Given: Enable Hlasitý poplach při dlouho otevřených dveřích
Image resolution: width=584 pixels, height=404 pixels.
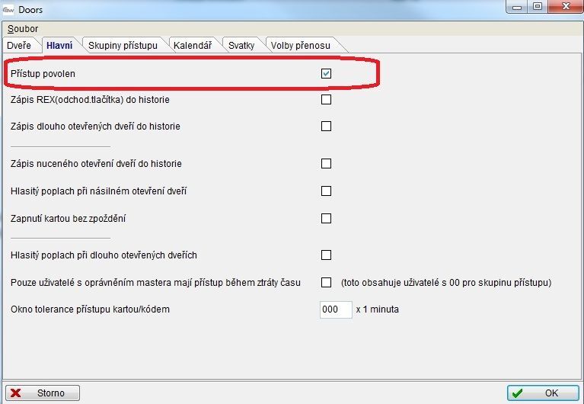Looking at the screenshot, I should click(326, 255).
